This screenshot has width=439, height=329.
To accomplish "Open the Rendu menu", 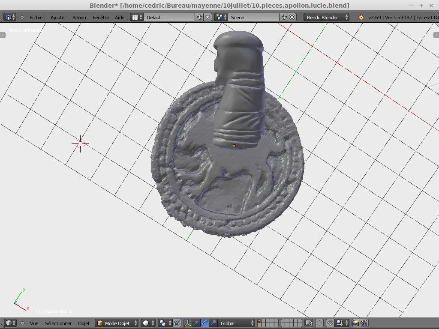I will pyautogui.click(x=79, y=18).
